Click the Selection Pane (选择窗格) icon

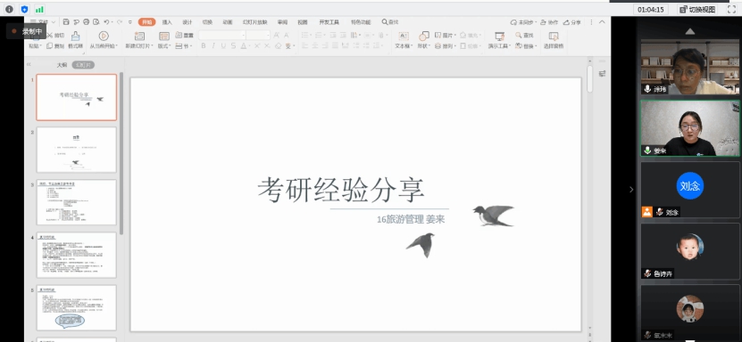[554, 36]
